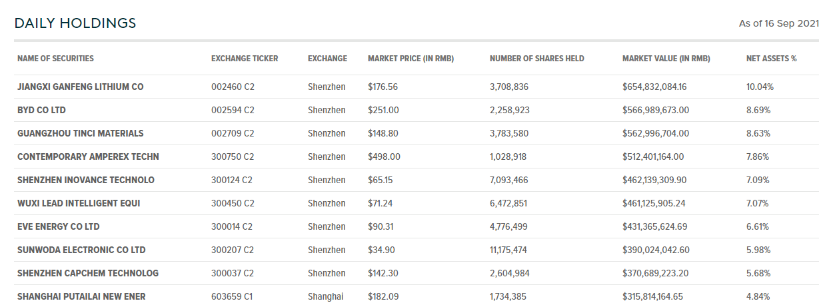Screen dimensions: 823x307
Task: Click market value $566,989,673.00
Action: (x=656, y=110)
